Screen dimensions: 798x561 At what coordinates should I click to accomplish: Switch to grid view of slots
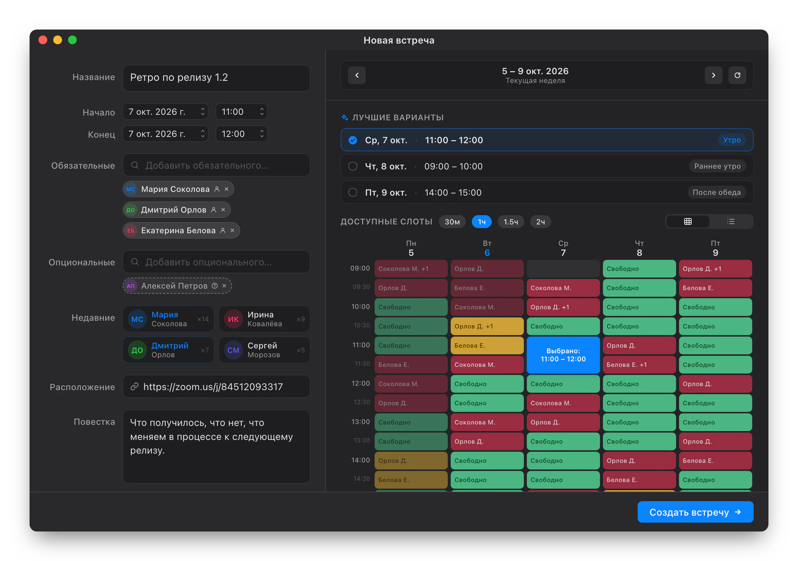point(688,221)
